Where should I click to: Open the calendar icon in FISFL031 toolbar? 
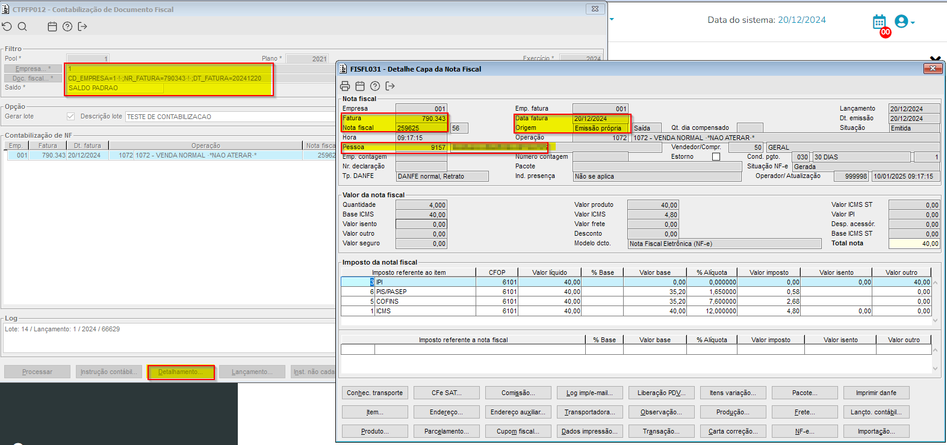tap(360, 86)
